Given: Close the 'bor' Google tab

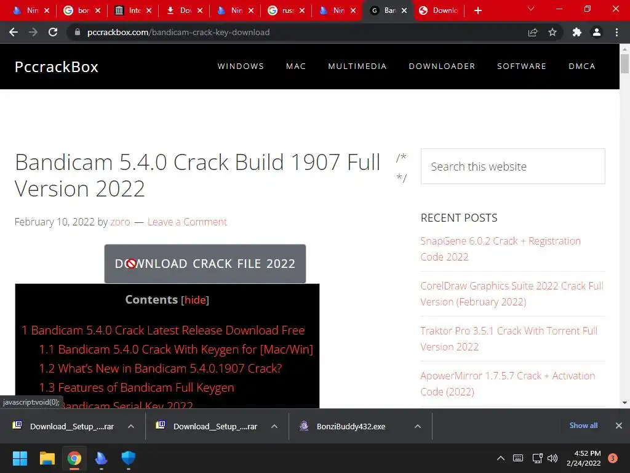Looking at the screenshot, I should click(x=98, y=10).
